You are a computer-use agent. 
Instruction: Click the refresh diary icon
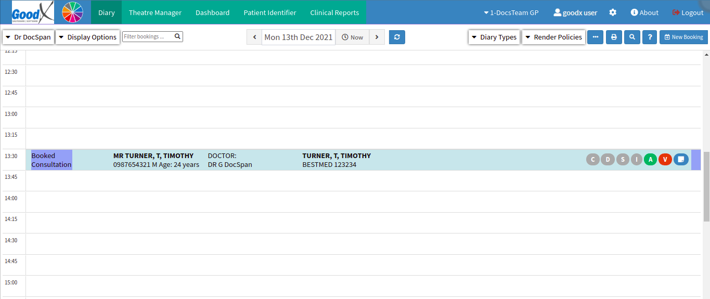tap(397, 37)
